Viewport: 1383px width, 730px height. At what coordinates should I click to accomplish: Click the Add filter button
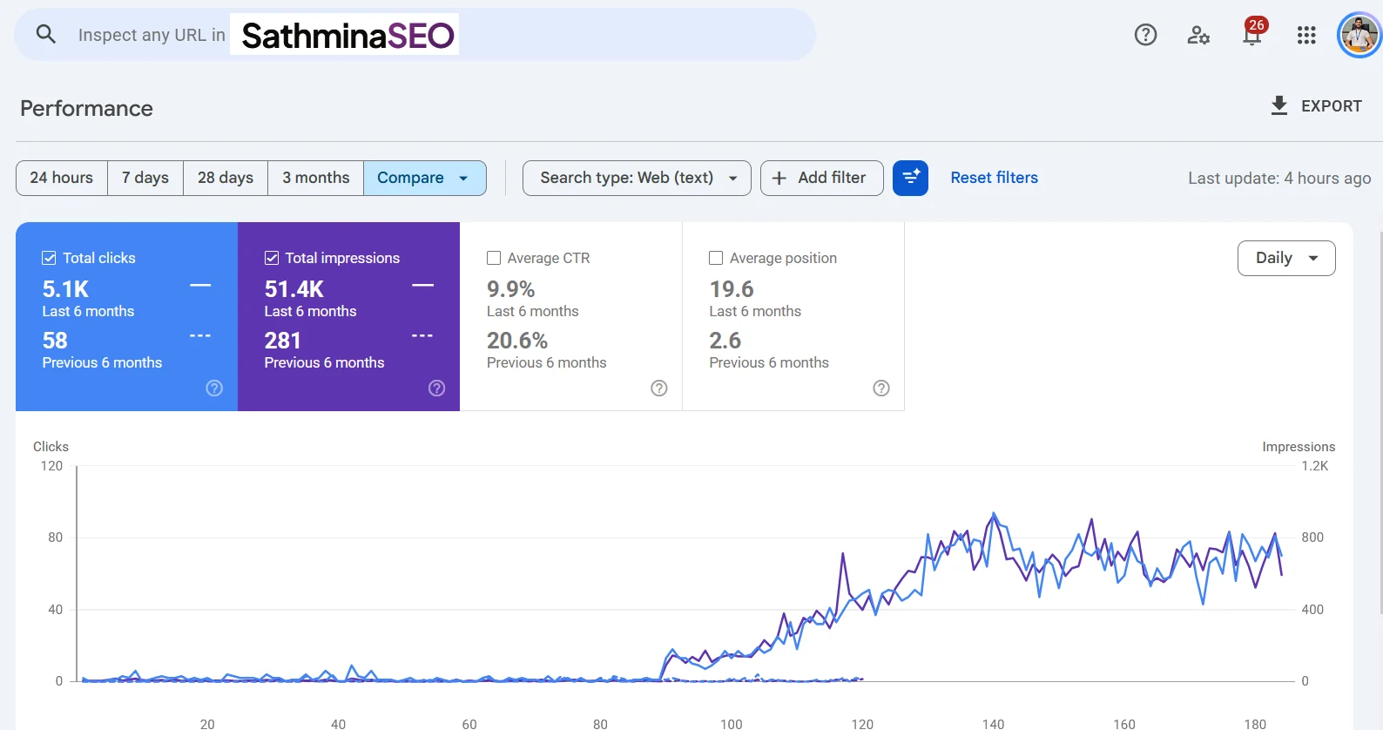pyautogui.click(x=822, y=178)
